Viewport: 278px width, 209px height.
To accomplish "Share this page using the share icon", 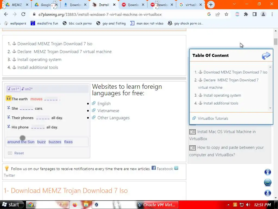I will click(218, 14).
